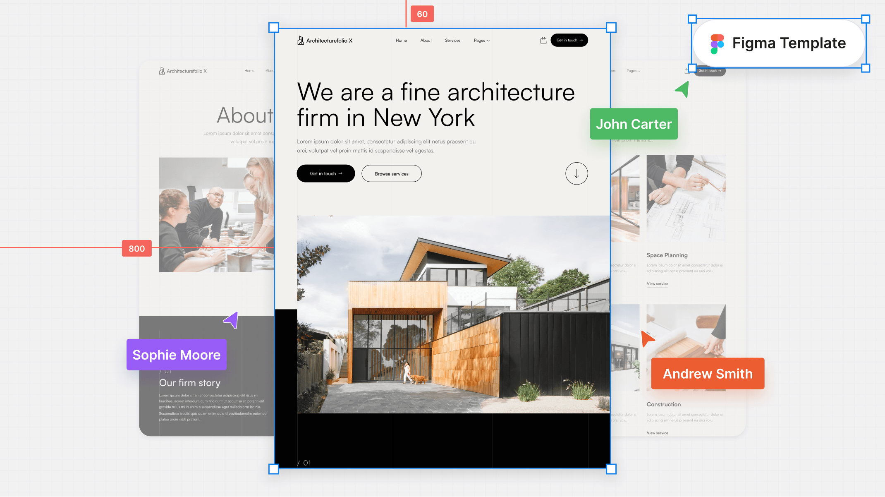Click the Contact Us dark button

pos(326,173)
